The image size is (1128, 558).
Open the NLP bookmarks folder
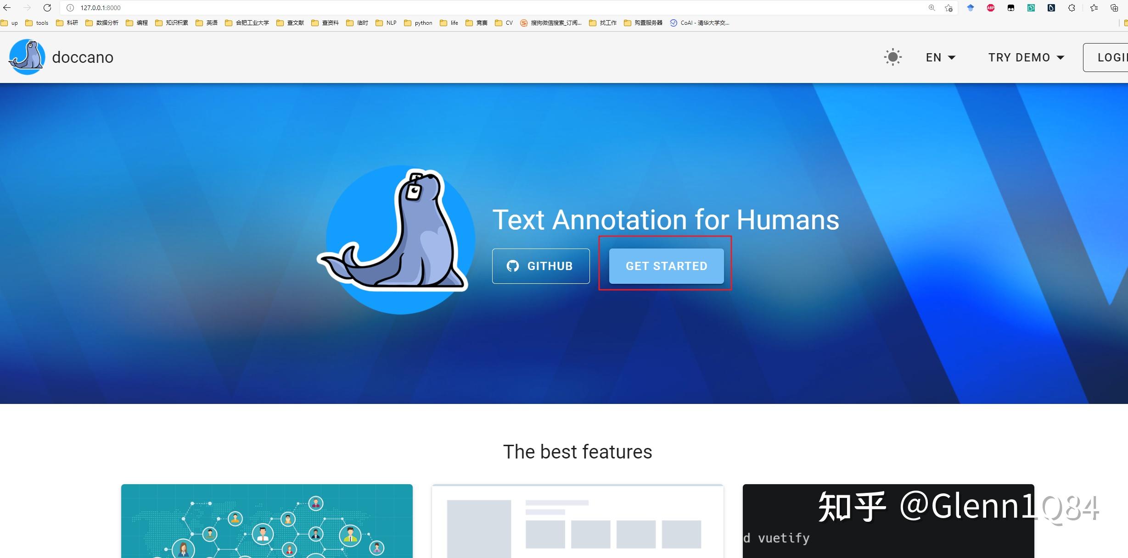386,23
